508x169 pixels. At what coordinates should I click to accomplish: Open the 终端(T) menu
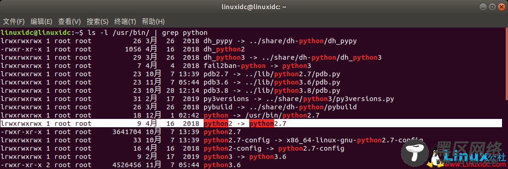pos(125,22)
